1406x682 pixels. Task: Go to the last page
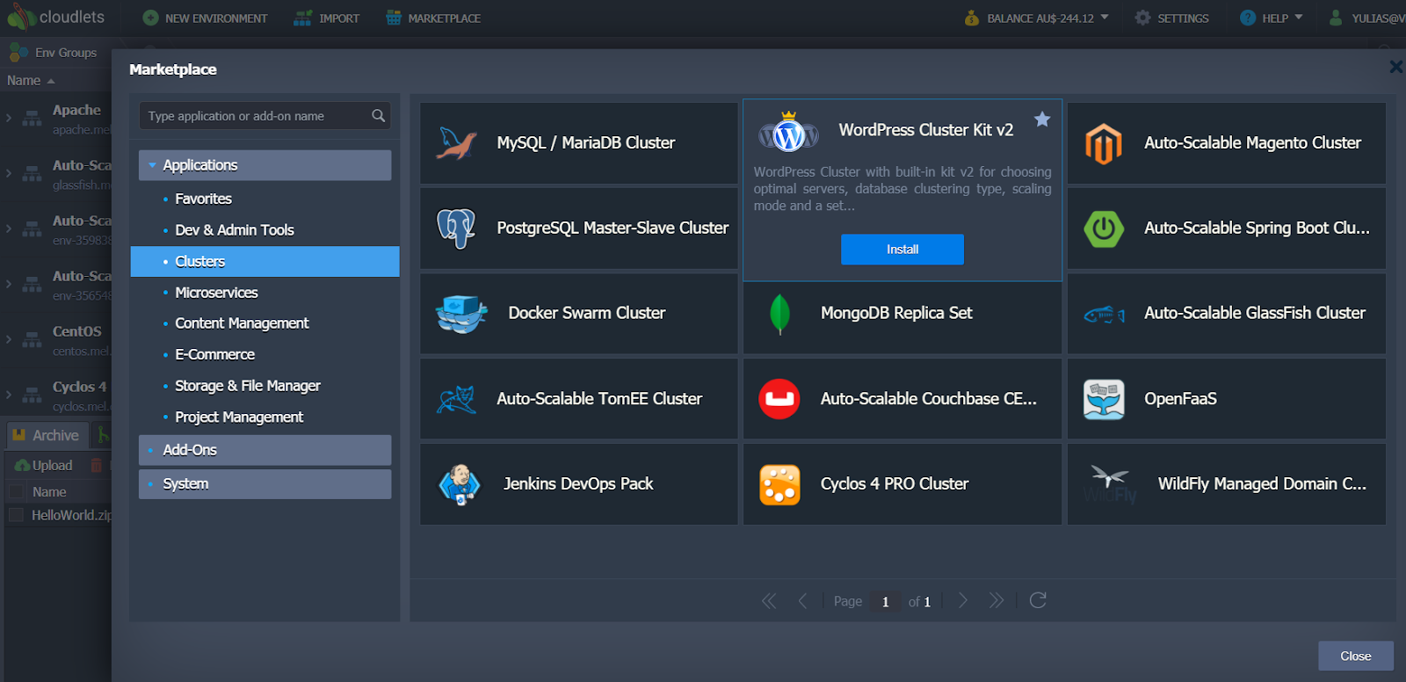(x=996, y=600)
